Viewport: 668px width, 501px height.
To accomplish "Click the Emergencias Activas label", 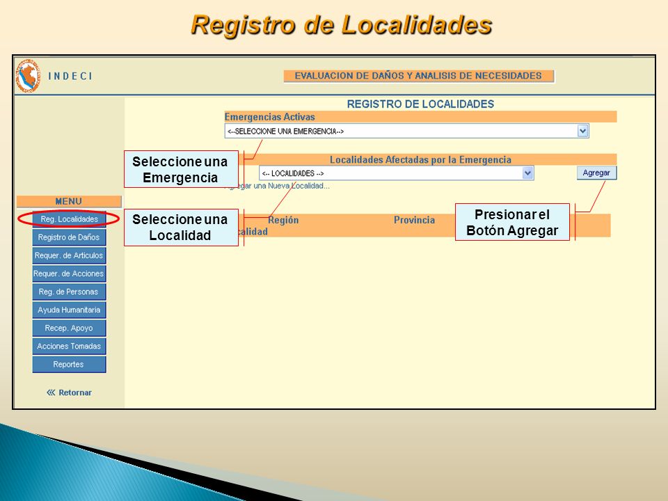I will 270,117.
